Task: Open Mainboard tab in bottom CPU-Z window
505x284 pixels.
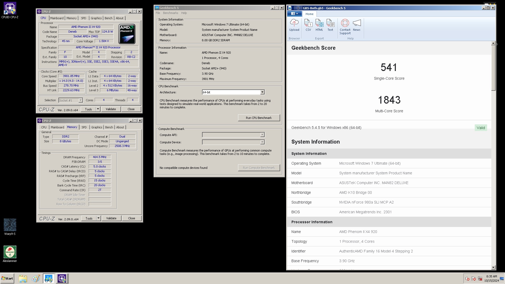Action: tap(57, 127)
